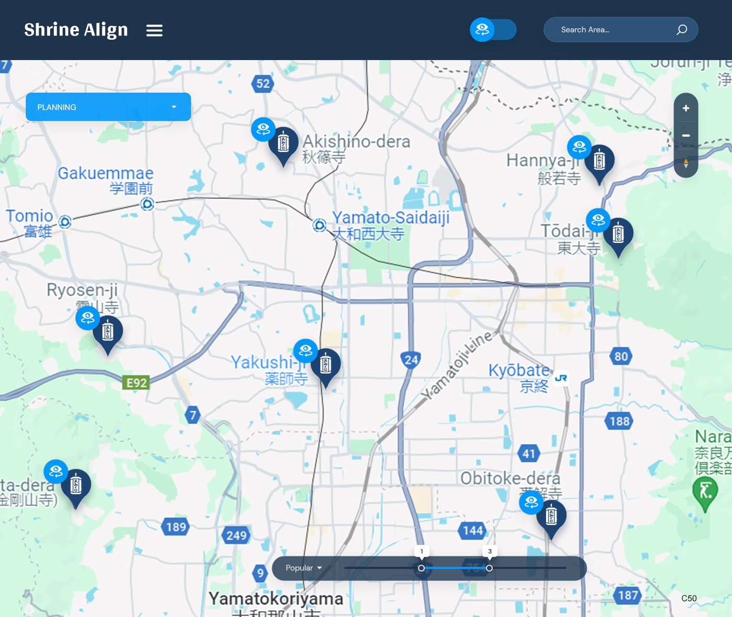732x617 pixels.
Task: Click the Gakuemmae station icon
Action: pos(147,204)
